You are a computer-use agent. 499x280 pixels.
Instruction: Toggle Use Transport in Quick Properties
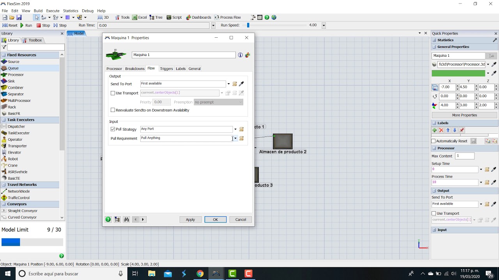(434, 213)
